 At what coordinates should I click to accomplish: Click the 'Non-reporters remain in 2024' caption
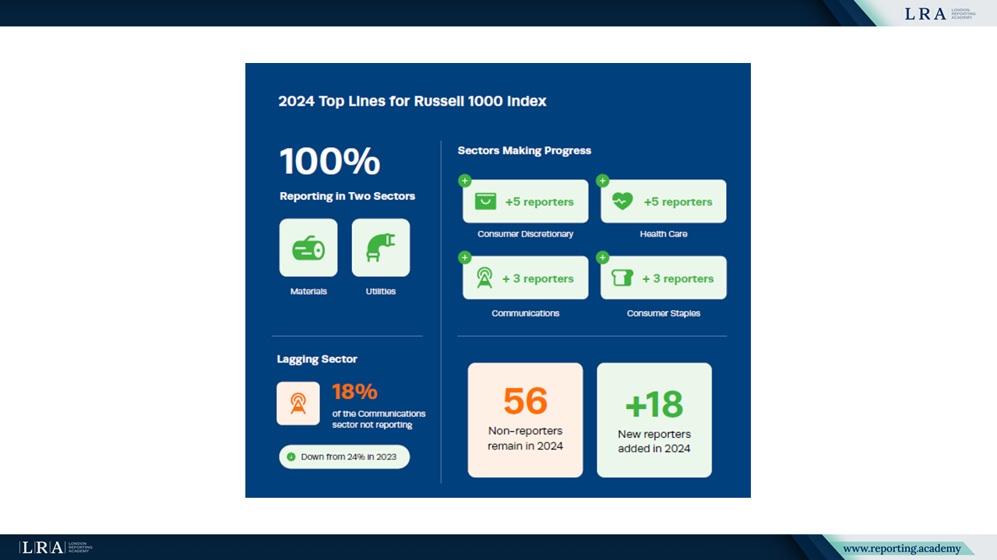click(x=525, y=439)
